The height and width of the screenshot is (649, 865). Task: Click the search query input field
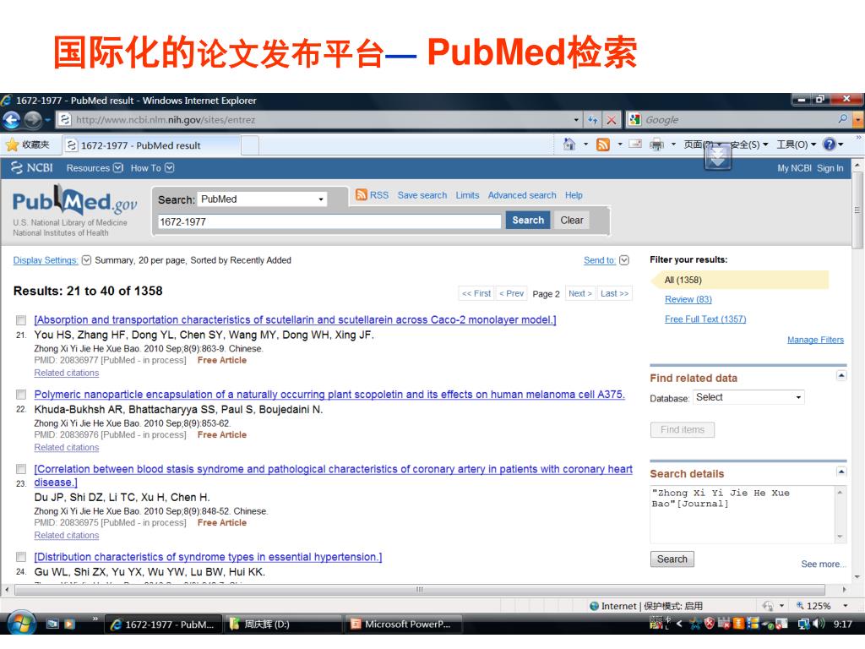point(329,222)
